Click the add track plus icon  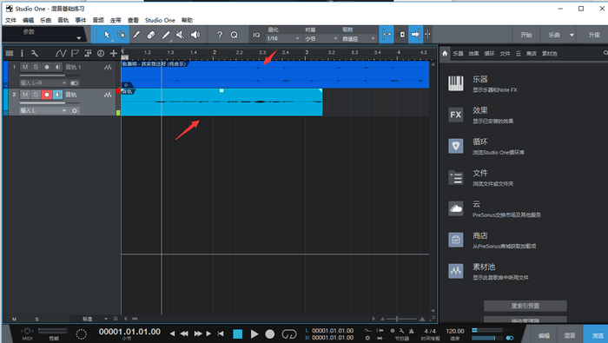[x=113, y=54]
